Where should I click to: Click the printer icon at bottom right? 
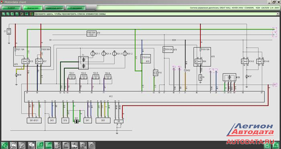pyautogui.click(x=267, y=146)
